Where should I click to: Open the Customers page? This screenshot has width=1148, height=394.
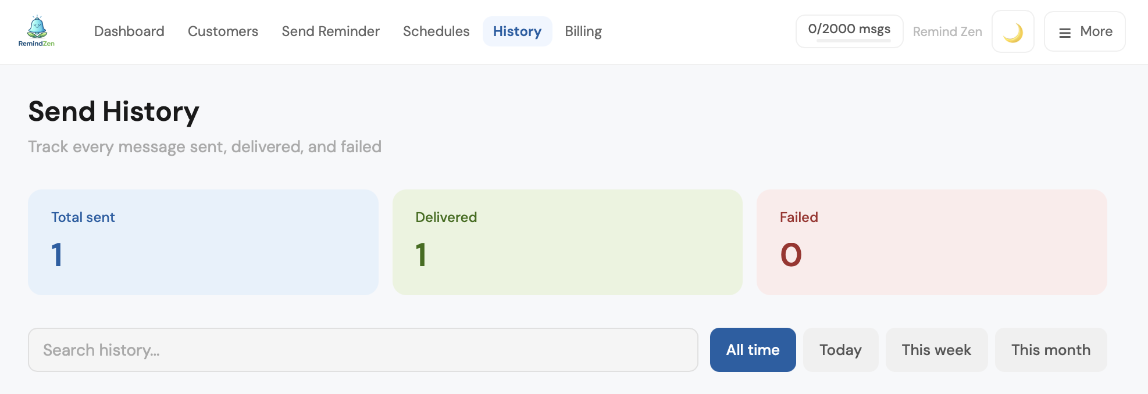pos(223,31)
